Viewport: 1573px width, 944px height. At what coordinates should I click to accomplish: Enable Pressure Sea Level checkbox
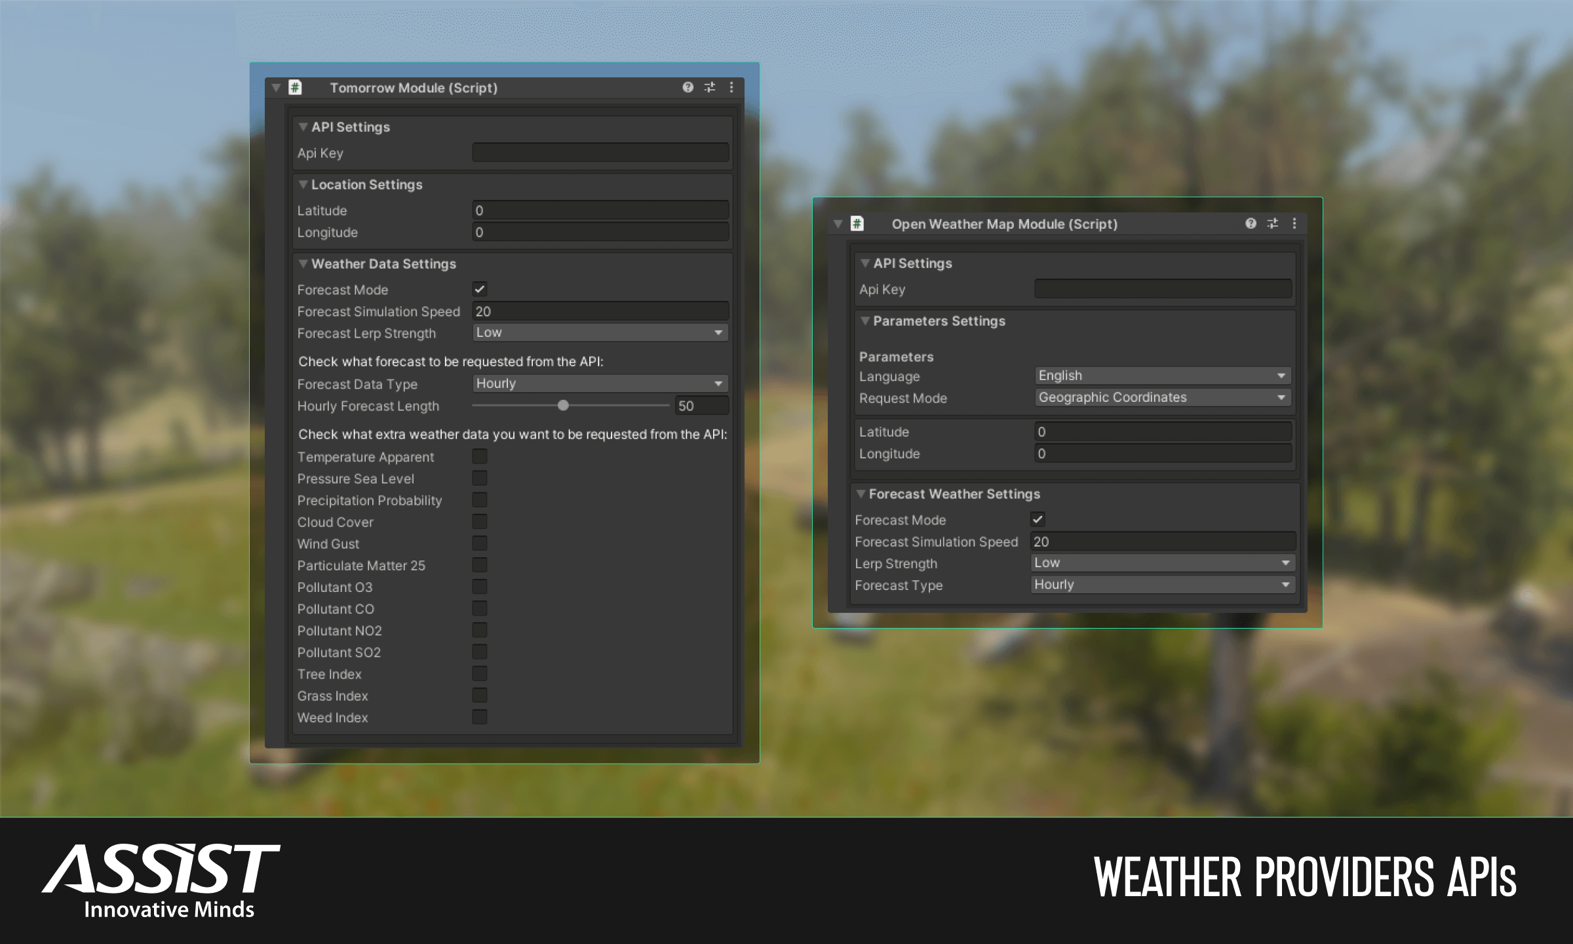(x=480, y=478)
